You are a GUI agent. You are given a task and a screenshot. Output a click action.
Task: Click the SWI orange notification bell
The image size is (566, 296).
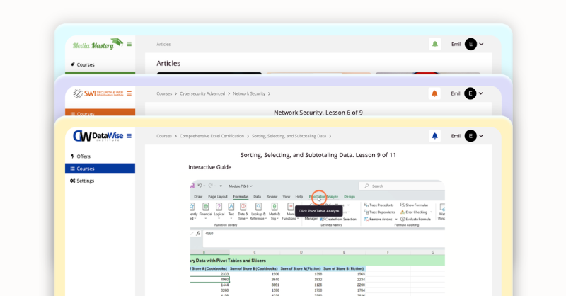click(x=434, y=93)
